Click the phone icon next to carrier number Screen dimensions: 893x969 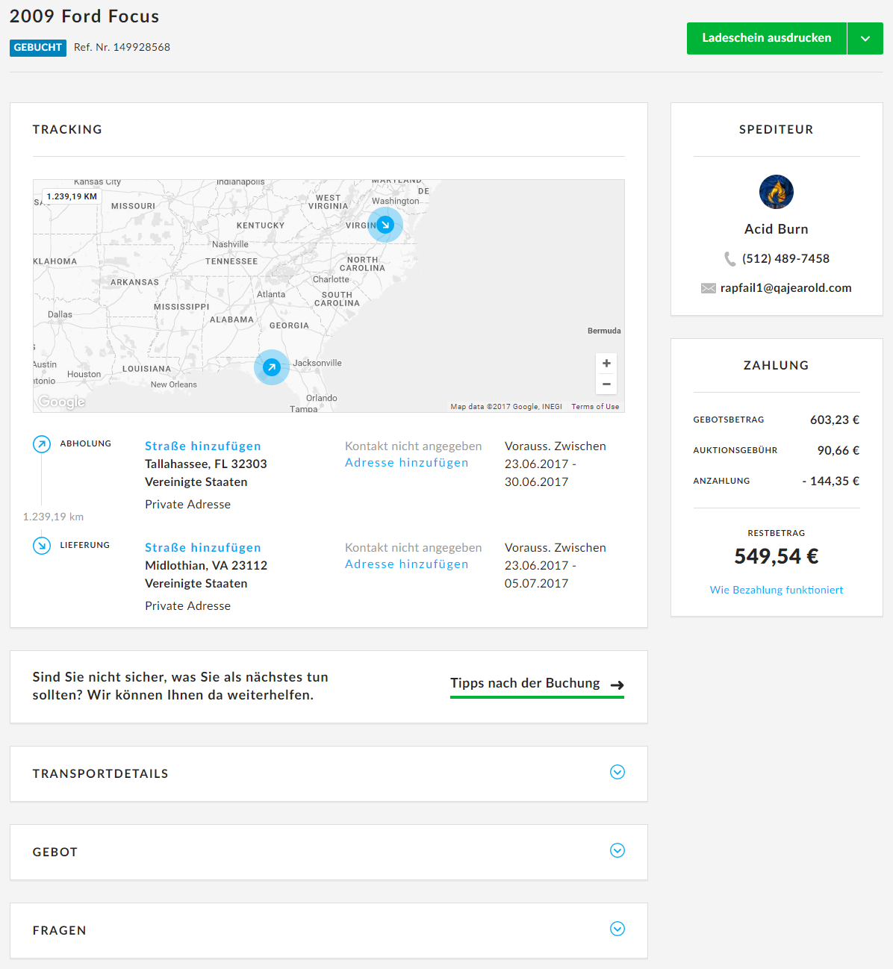click(729, 259)
